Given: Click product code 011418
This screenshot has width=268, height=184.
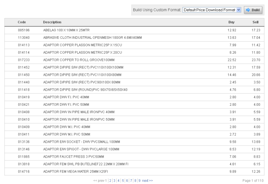Looking at the screenshot, I should pyautogui.click(x=24, y=90).
